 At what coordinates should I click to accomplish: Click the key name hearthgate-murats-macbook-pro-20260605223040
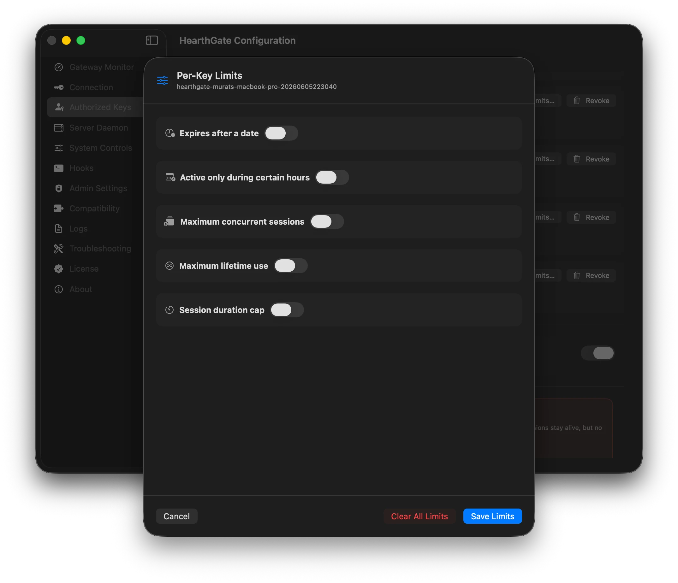click(257, 87)
